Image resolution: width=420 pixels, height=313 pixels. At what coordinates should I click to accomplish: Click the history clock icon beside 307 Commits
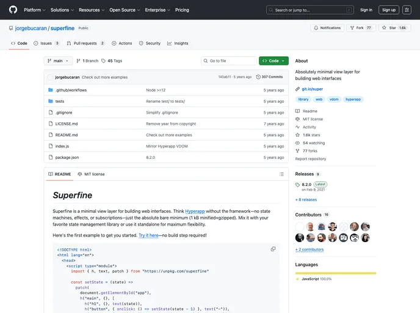click(258, 77)
